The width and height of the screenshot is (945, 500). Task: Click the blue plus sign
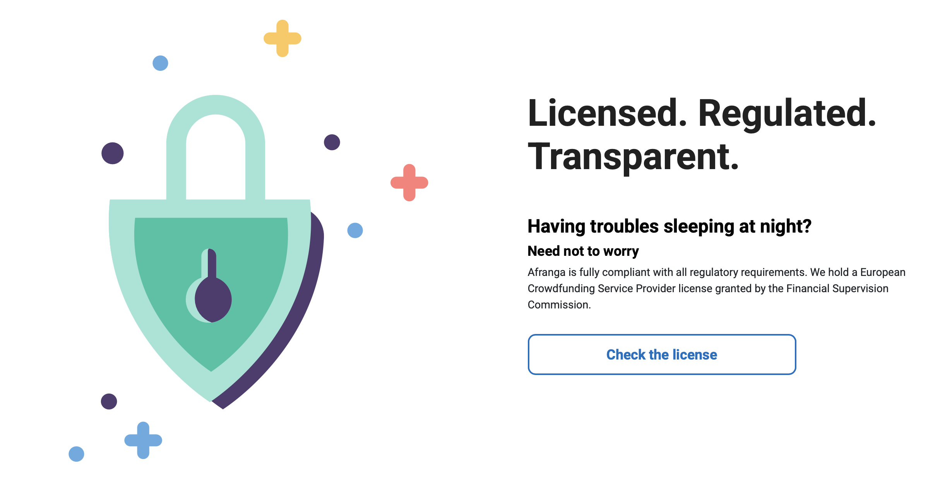pos(143,440)
